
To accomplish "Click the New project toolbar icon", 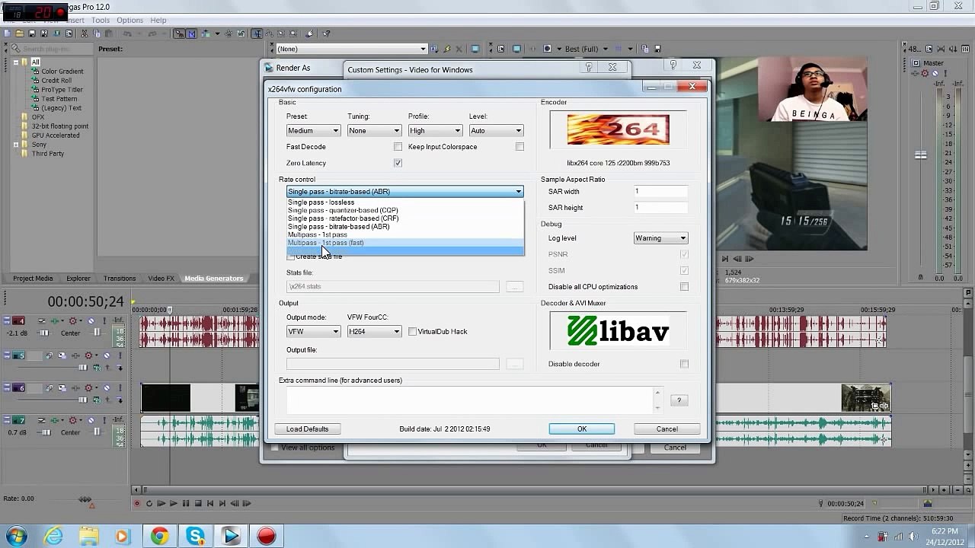I will (6, 33).
